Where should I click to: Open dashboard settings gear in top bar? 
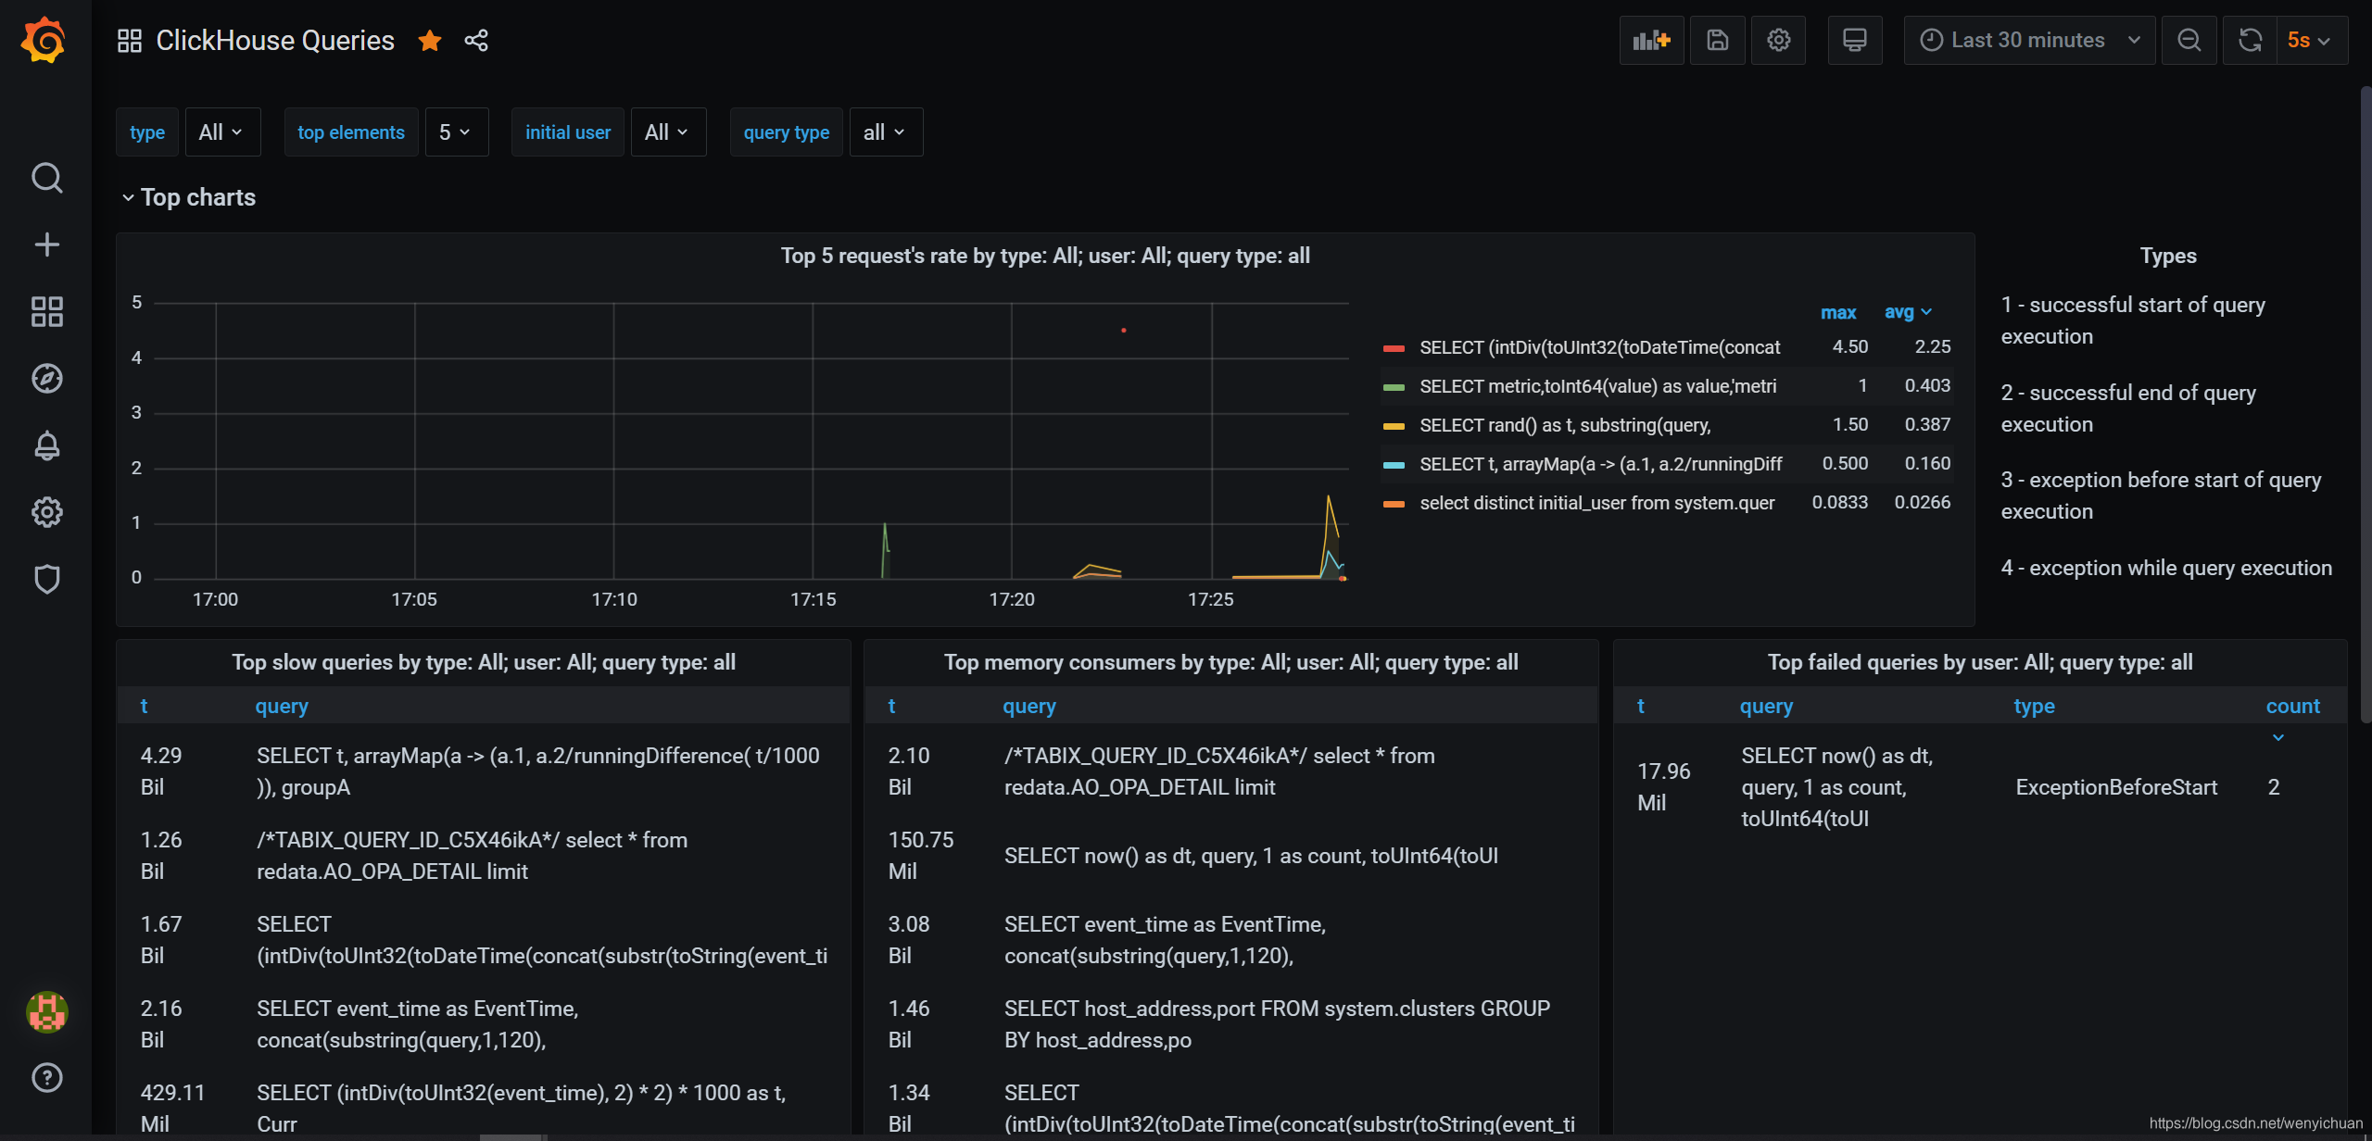[1778, 40]
